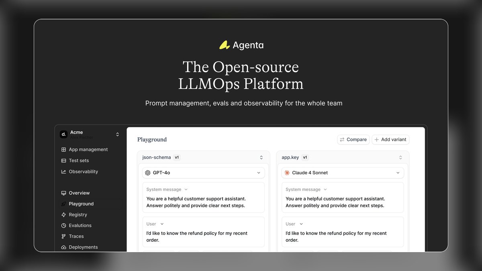The height and width of the screenshot is (271, 482).
Task: Click the Acme workspace avatar icon
Action: (x=63, y=134)
